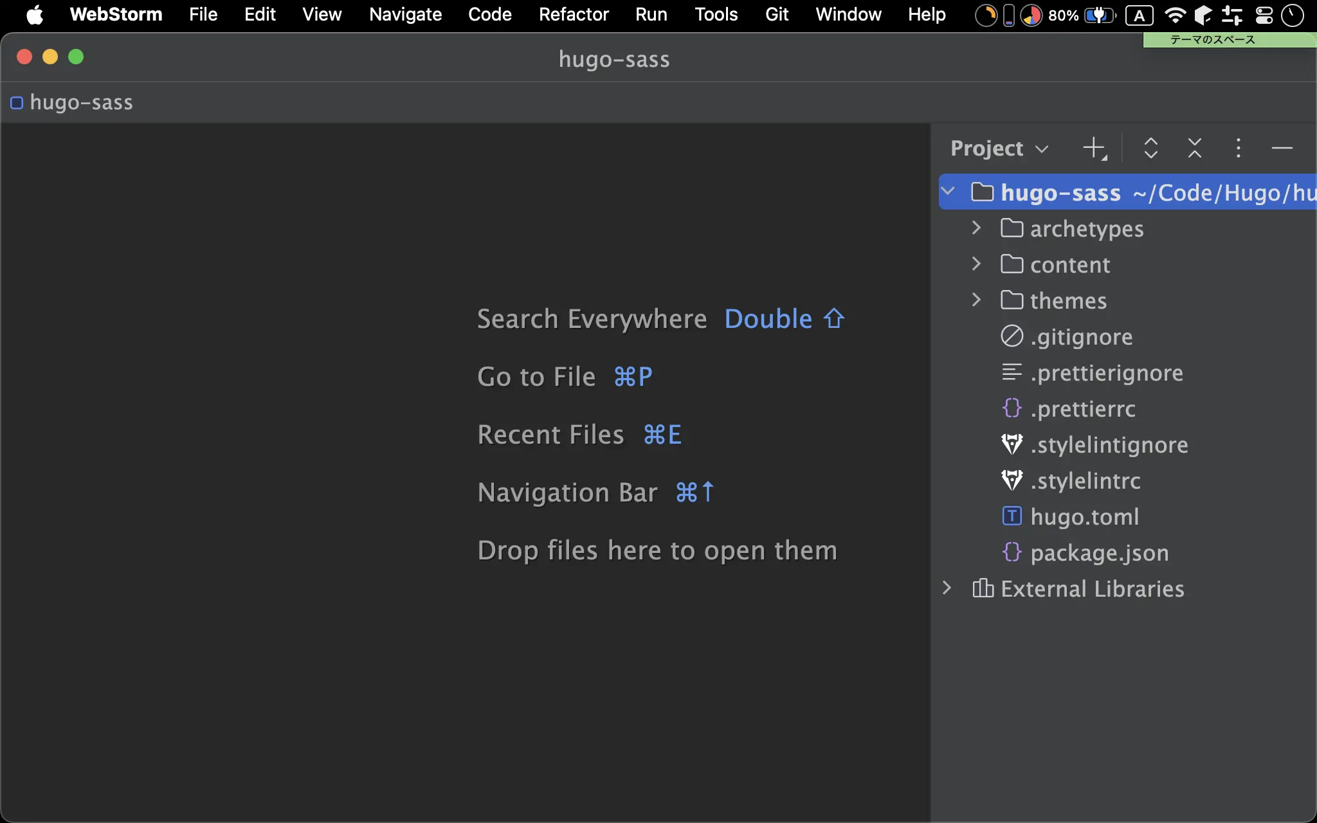The width and height of the screenshot is (1317, 823).
Task: Expand the themes folder
Action: [976, 300]
